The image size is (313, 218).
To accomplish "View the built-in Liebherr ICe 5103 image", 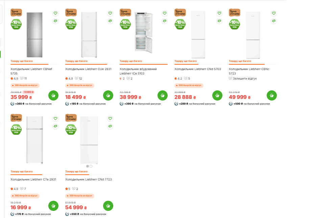I will click(144, 32).
